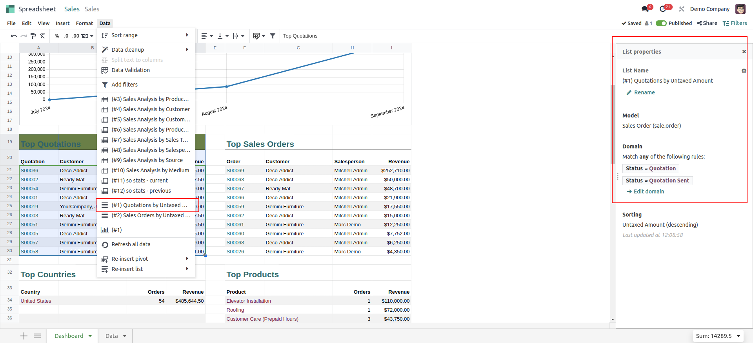Open text wrapping dropdown
The image size is (753, 343).
[x=238, y=36]
